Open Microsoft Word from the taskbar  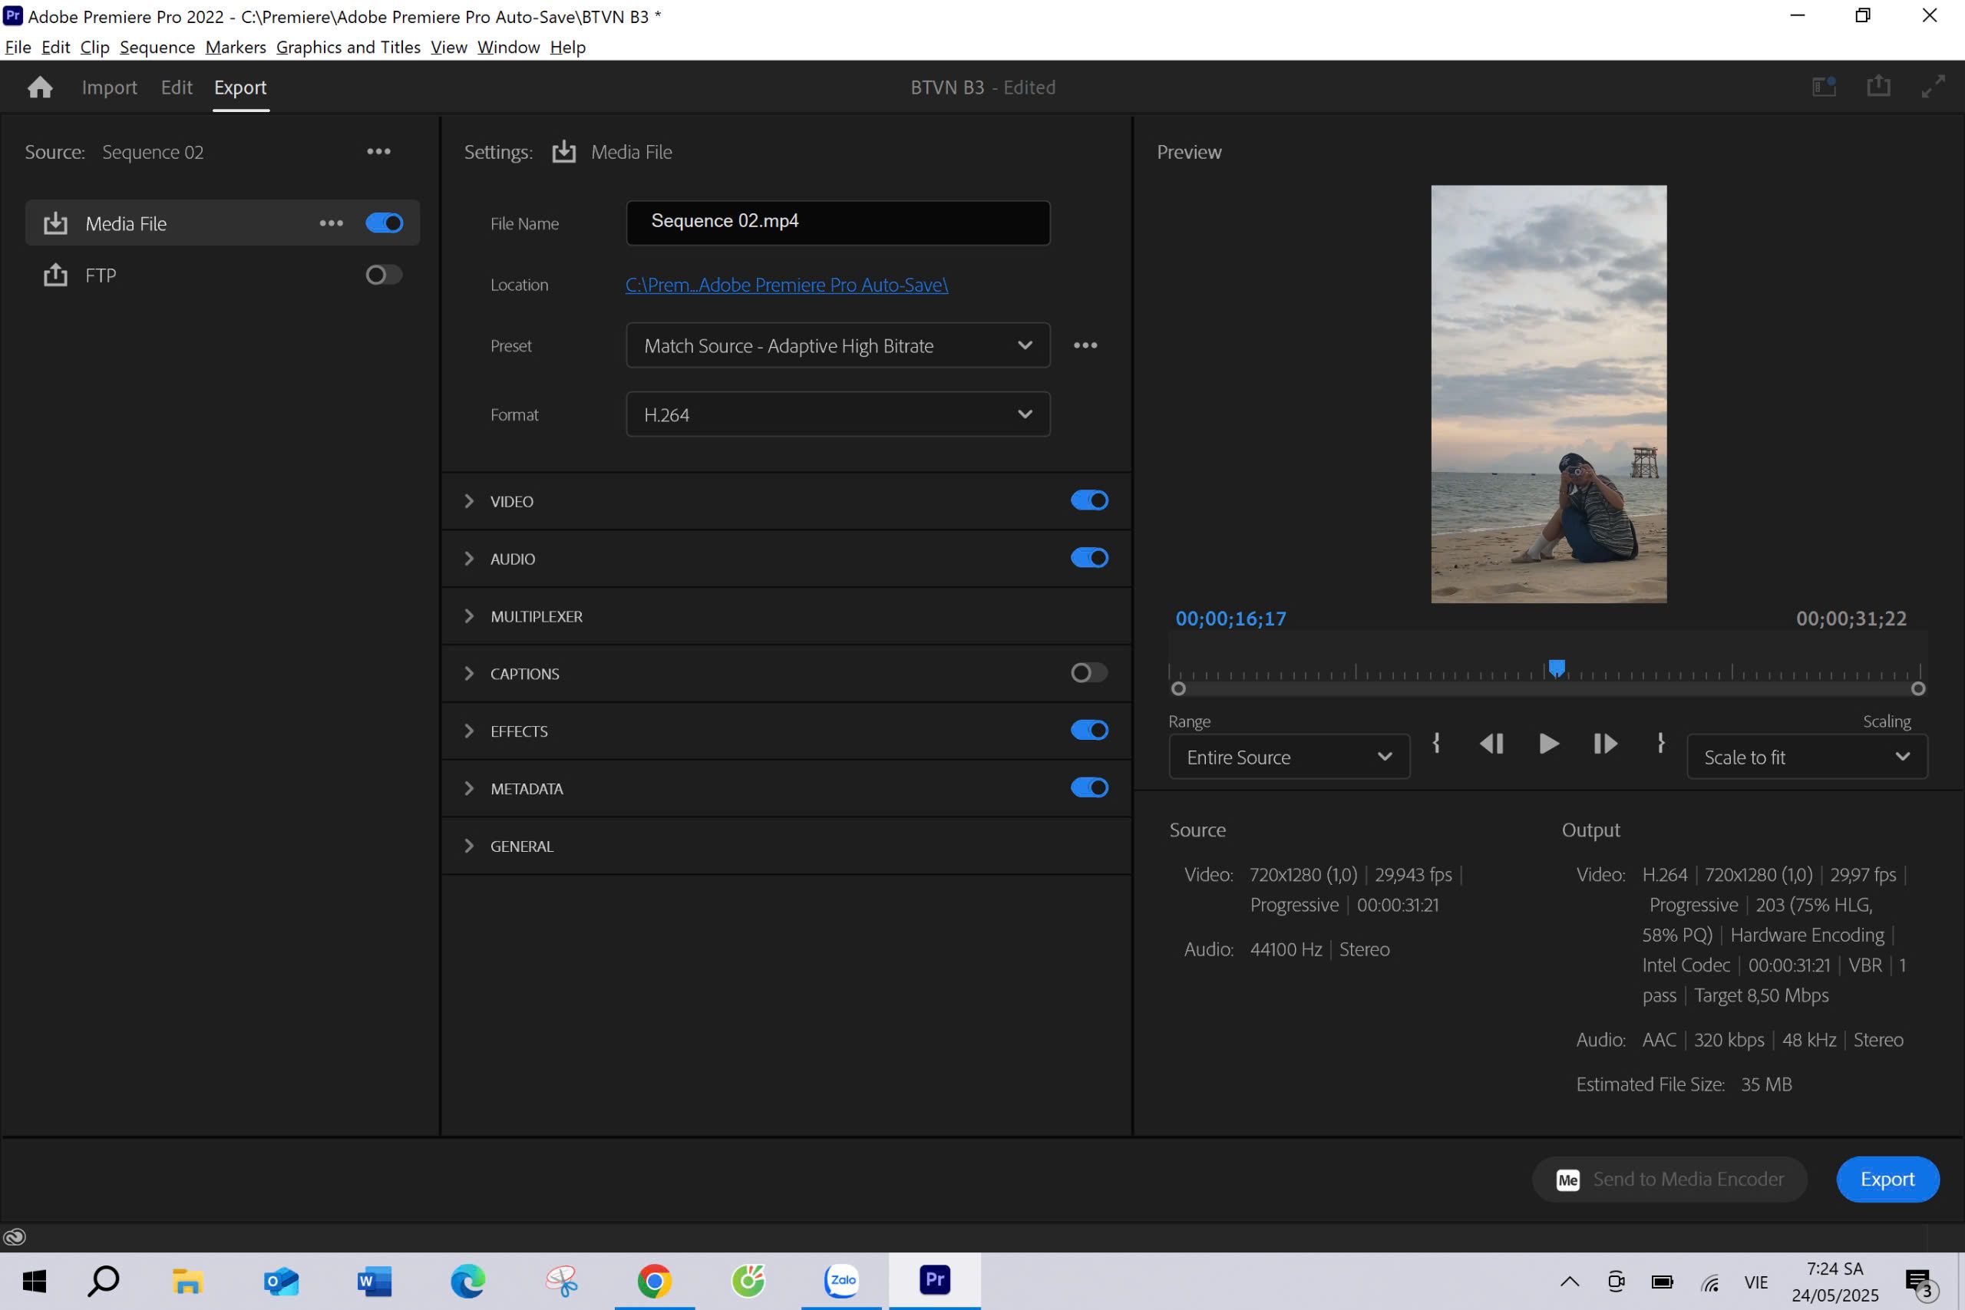click(x=375, y=1280)
